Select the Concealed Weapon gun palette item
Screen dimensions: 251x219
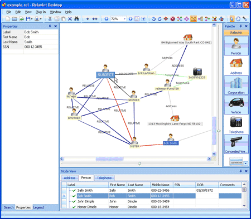point(236,144)
